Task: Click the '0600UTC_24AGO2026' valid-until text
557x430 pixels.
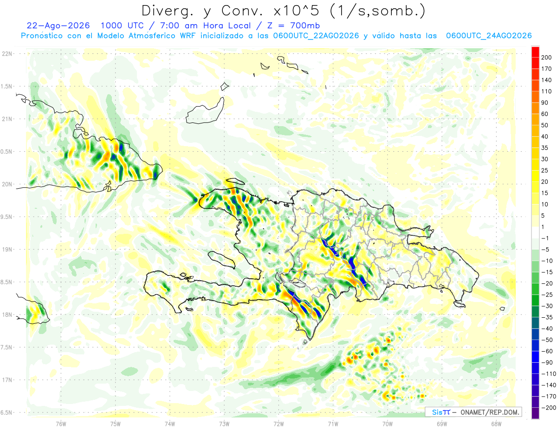Action: (489, 36)
